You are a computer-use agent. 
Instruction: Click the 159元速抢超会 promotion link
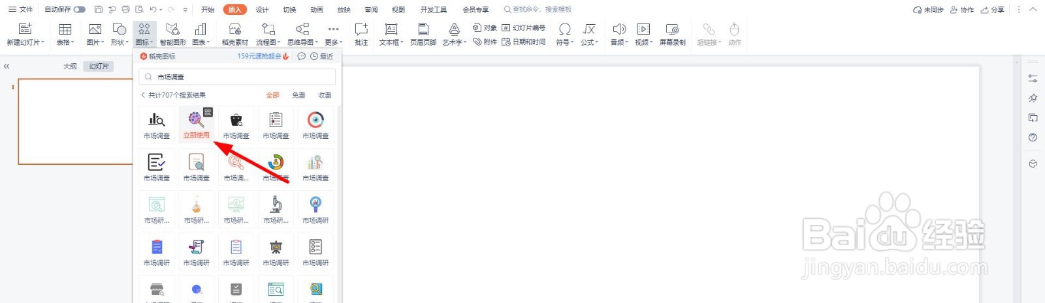pyautogui.click(x=263, y=57)
